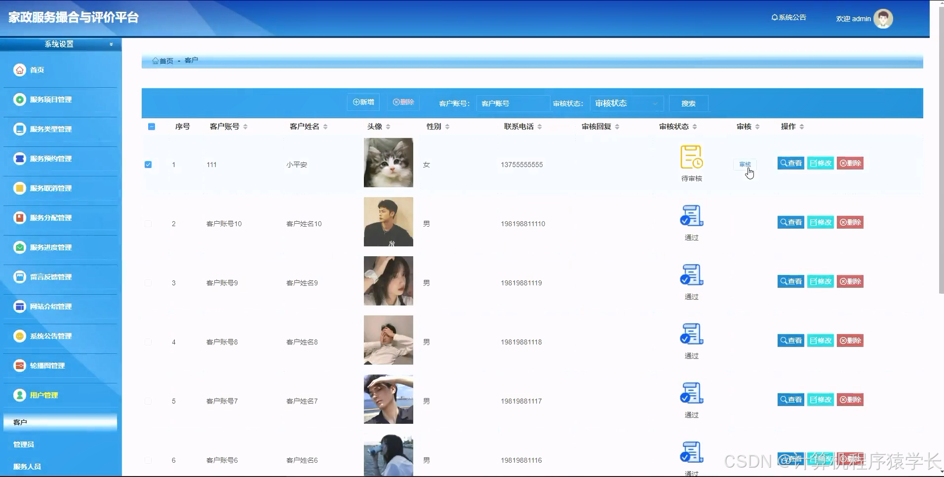Screen dimensions: 944x477
Task: Open the 首页 home page icon
Action: point(19,70)
